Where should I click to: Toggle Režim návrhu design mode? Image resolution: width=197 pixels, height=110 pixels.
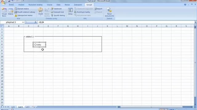(47, 12)
